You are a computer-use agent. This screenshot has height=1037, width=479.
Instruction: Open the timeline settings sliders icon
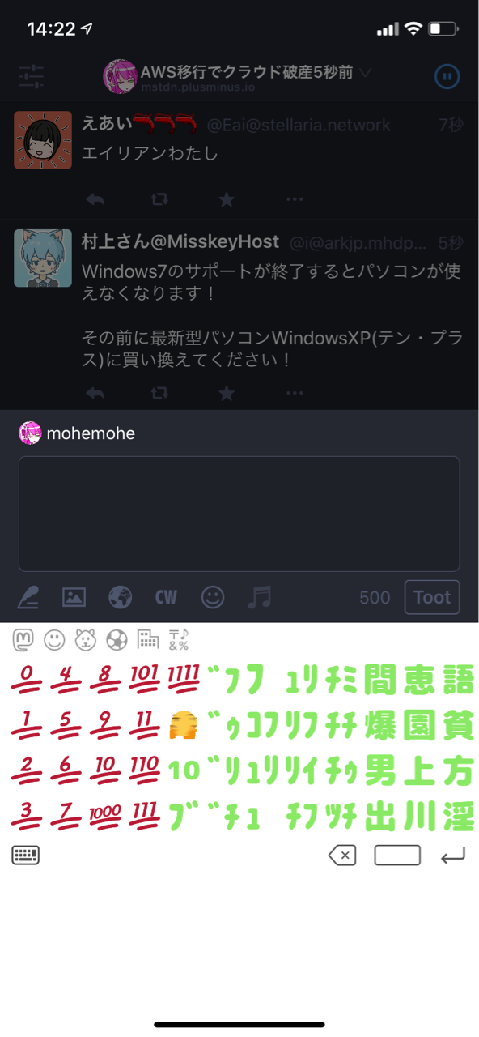(x=32, y=76)
